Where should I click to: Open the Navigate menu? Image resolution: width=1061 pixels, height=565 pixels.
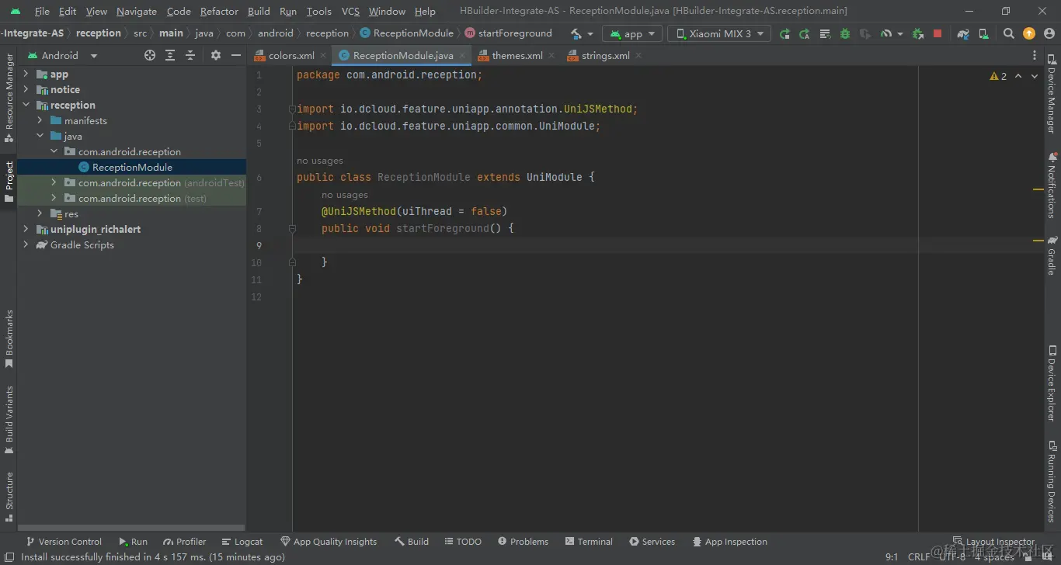click(137, 11)
